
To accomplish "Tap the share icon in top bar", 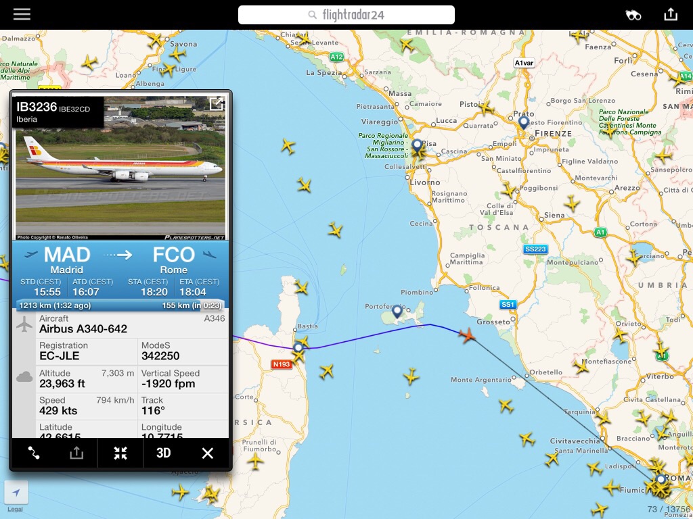I will pyautogui.click(x=671, y=14).
